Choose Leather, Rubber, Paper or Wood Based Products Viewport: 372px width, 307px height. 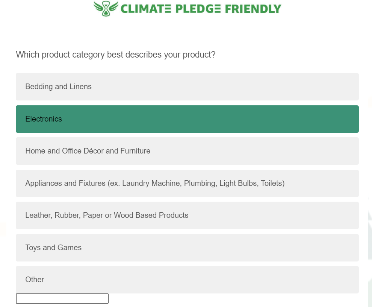click(187, 216)
